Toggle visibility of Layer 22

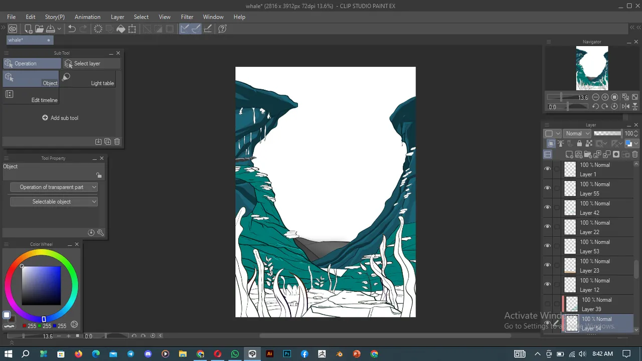548,227
